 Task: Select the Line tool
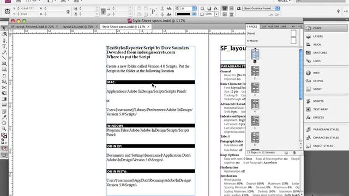click(x=4, y=58)
